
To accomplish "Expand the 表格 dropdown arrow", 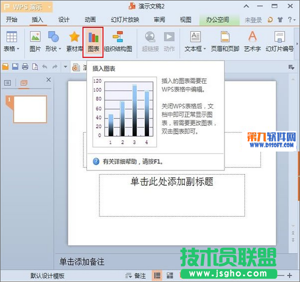I will (18, 49).
